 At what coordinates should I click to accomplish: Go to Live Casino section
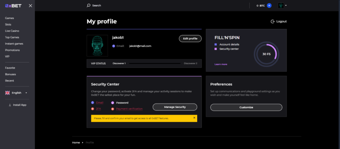pos(12,31)
